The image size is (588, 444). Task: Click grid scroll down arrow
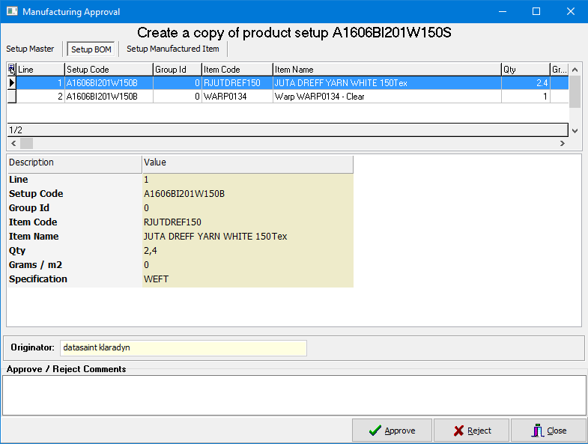pyautogui.click(x=575, y=131)
